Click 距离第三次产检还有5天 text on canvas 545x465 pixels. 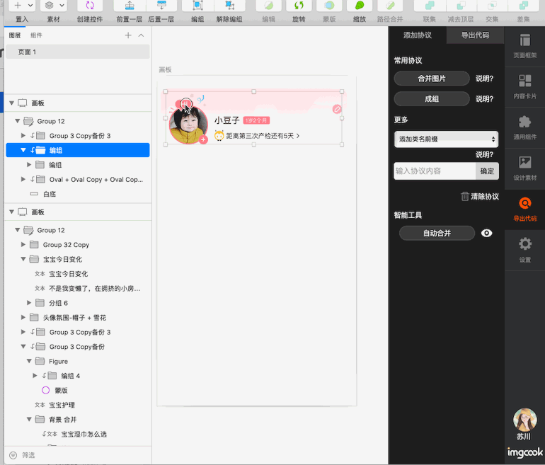coord(260,136)
